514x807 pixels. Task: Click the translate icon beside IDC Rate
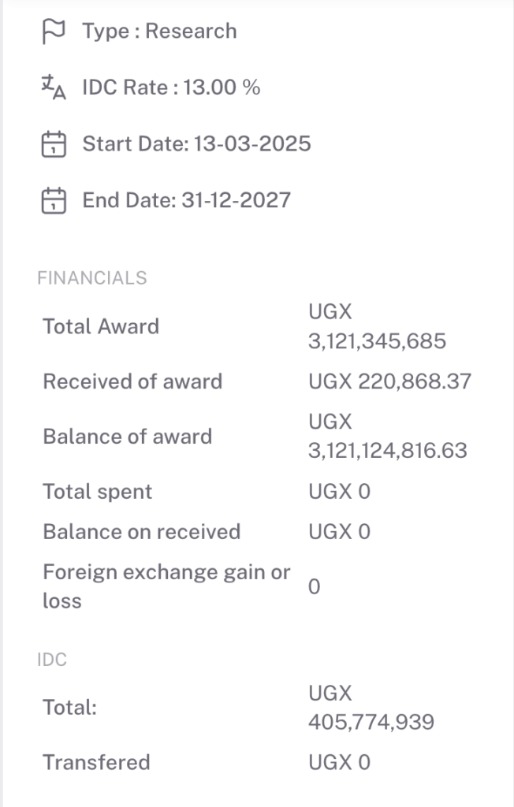(54, 87)
